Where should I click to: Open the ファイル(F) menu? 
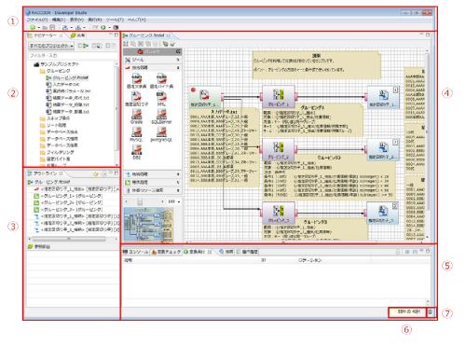(37, 20)
